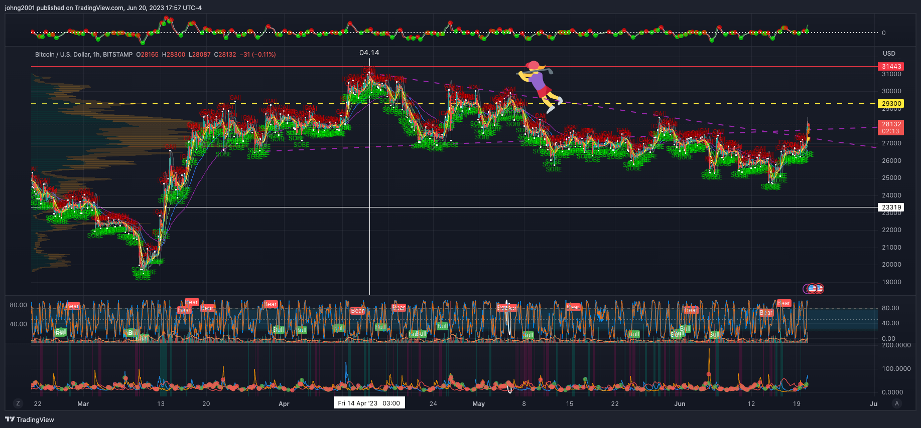Select the white 23319 price label
Viewport: 921px width, 428px height.
tap(891, 207)
